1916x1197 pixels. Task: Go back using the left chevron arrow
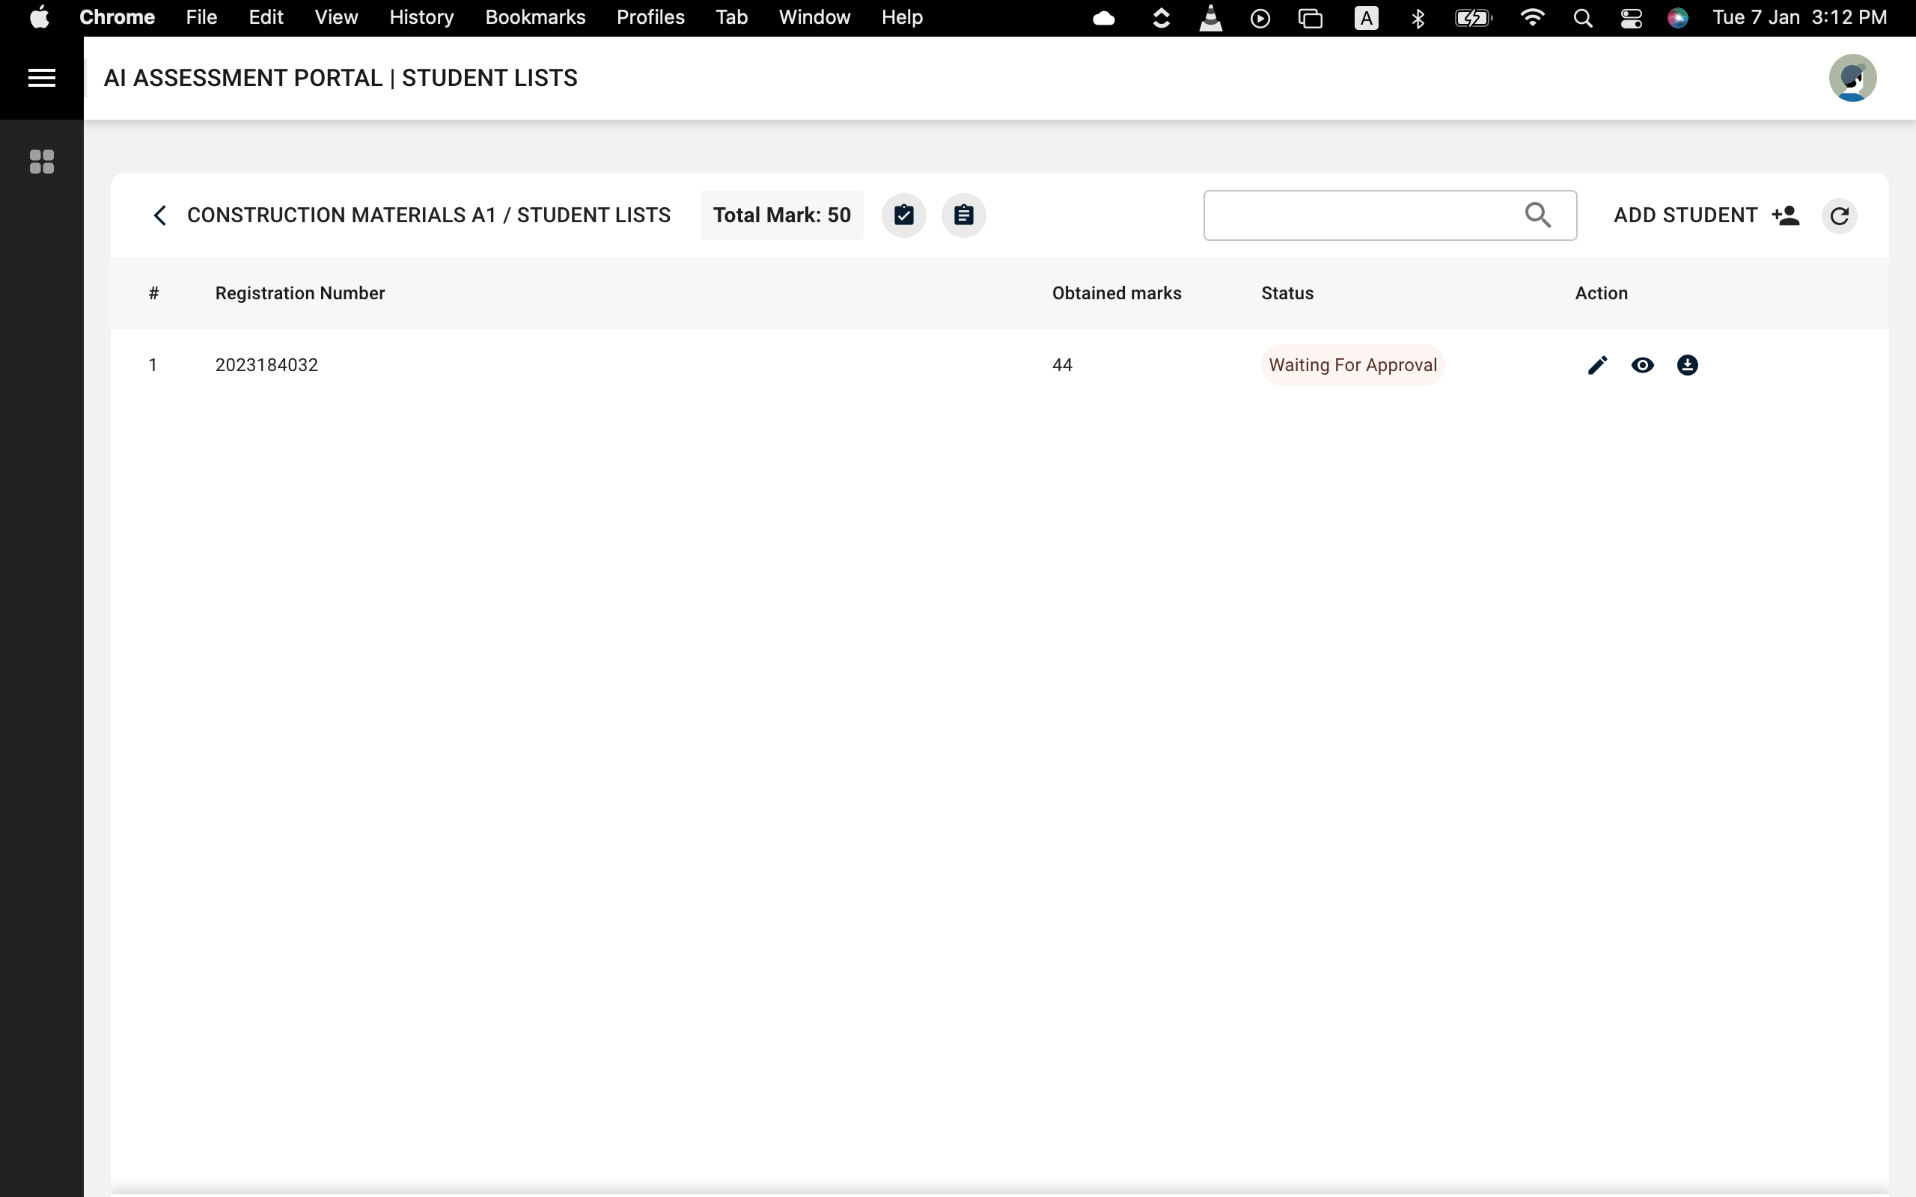[160, 215]
